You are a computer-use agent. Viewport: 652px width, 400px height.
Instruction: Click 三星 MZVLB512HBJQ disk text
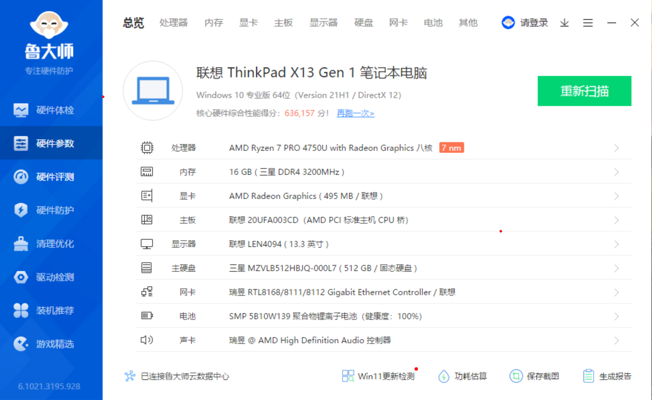pyautogui.click(x=323, y=268)
